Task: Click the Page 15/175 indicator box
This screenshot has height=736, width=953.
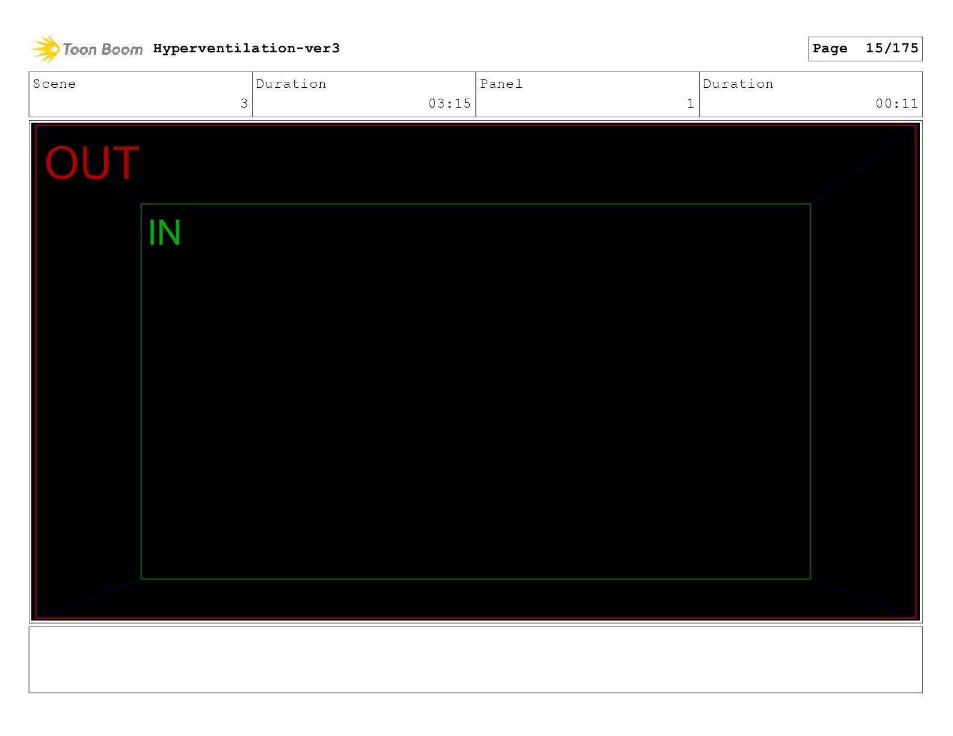Action: [x=865, y=49]
